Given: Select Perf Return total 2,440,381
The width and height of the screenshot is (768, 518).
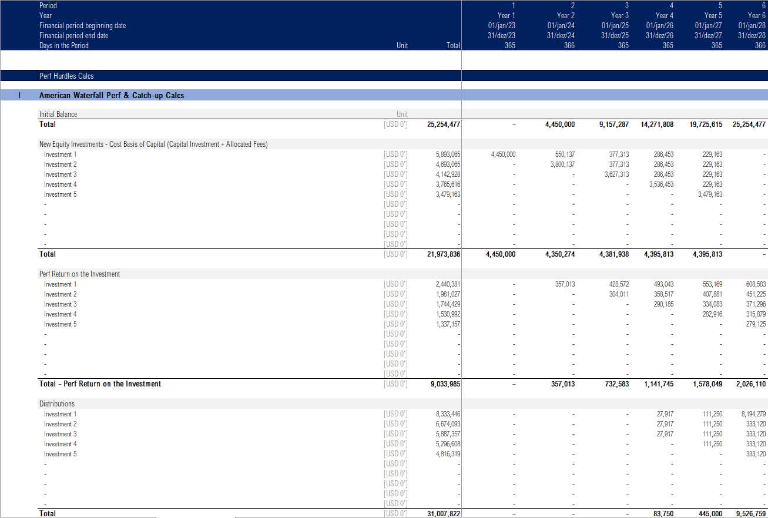Looking at the screenshot, I should 448,284.
